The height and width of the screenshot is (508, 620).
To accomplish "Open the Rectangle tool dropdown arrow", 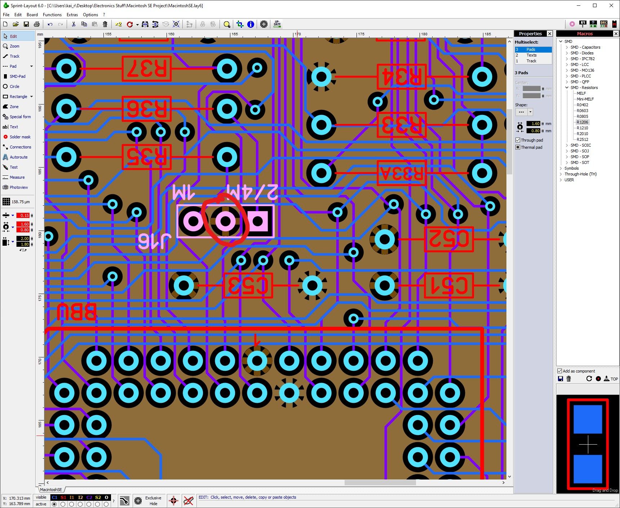I will pyautogui.click(x=31, y=97).
